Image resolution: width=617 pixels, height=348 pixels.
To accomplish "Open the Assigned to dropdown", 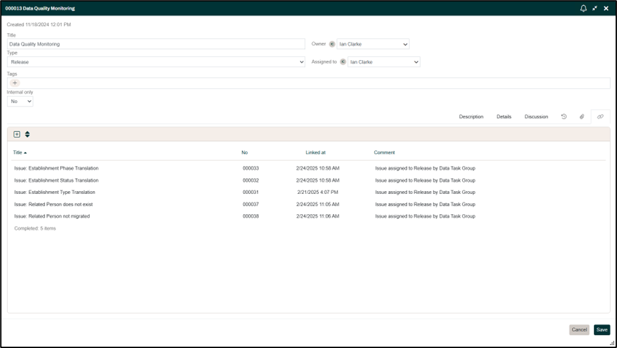I will pyautogui.click(x=384, y=62).
